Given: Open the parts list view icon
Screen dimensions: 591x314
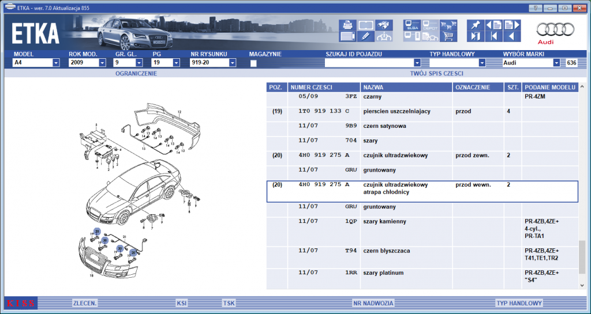Looking at the screenshot, I should (347, 36).
